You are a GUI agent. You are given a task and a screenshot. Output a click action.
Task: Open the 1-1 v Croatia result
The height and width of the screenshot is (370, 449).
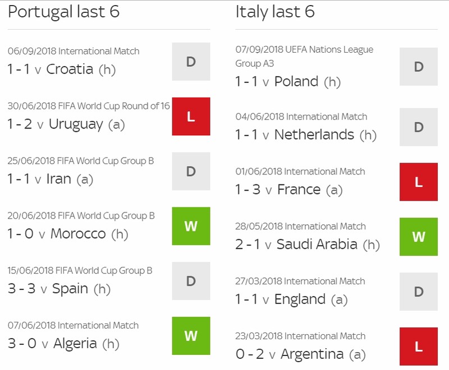(62, 69)
